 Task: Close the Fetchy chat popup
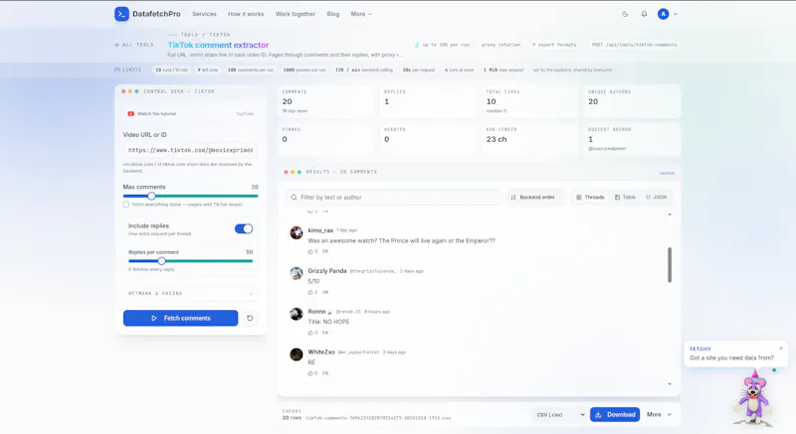click(x=781, y=349)
